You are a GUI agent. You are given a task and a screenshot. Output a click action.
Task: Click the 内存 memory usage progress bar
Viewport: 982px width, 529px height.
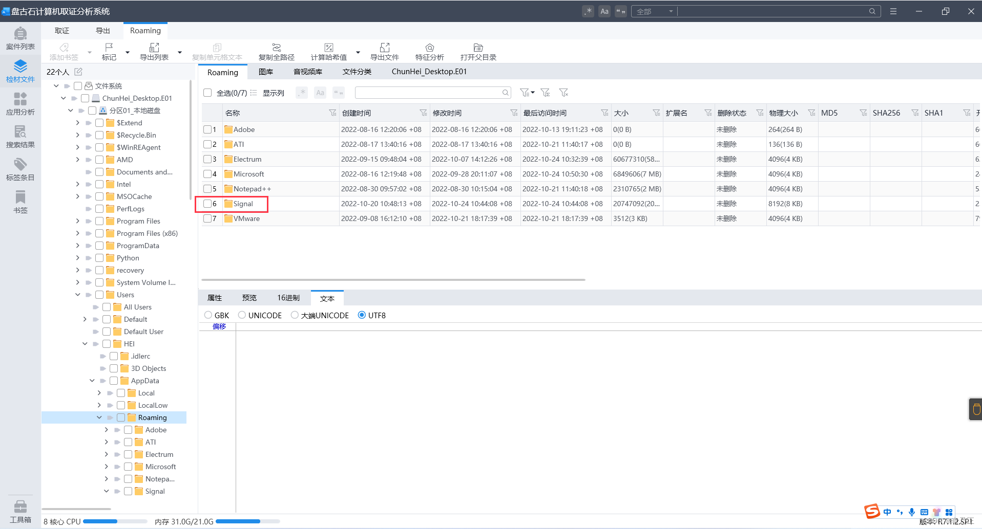tap(248, 521)
